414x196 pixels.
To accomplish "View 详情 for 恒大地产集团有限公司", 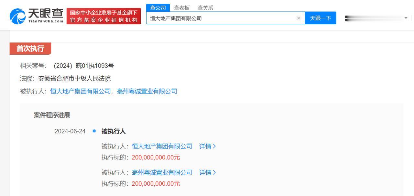I will pos(207,146).
